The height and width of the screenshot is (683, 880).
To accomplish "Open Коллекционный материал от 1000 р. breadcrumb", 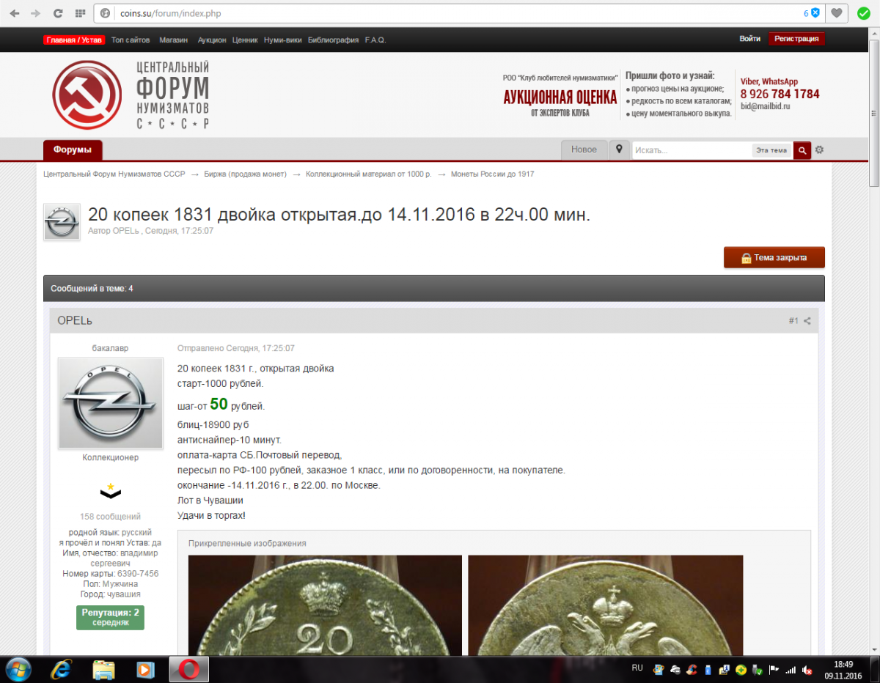I will coord(369,174).
